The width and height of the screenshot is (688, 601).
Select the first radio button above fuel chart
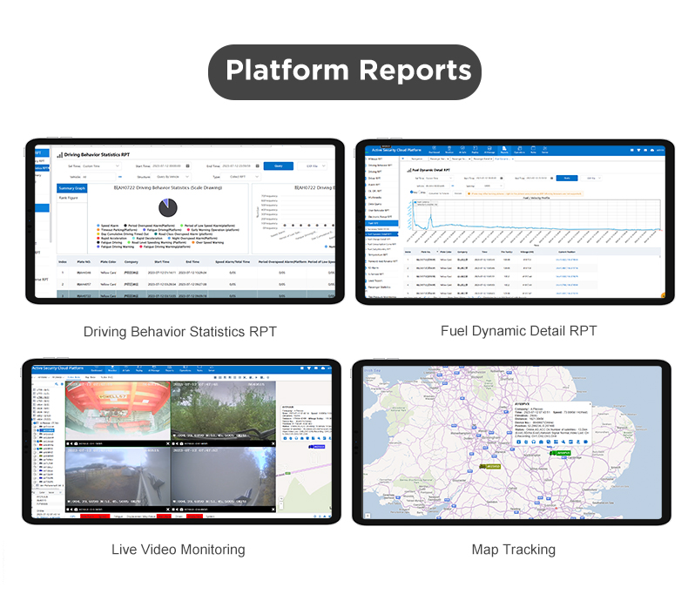411,192
